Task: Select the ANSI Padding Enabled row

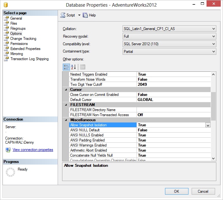Action: [140, 140]
